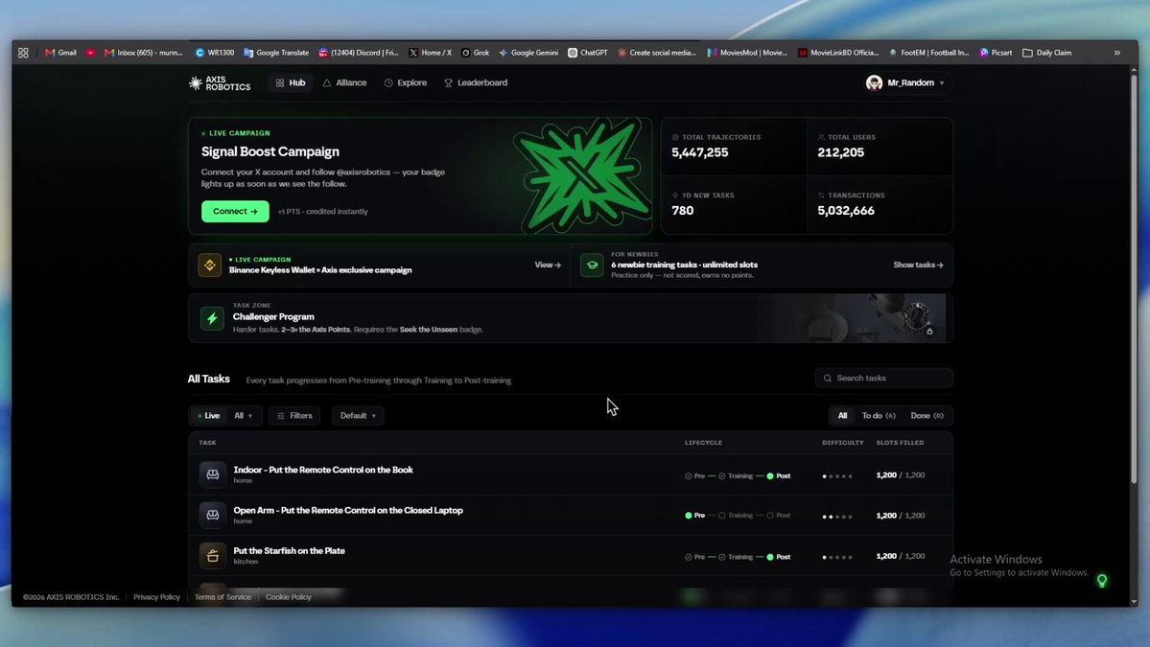Click the Open Arm task sofa icon
Image resolution: width=1150 pixels, height=647 pixels.
point(213,515)
